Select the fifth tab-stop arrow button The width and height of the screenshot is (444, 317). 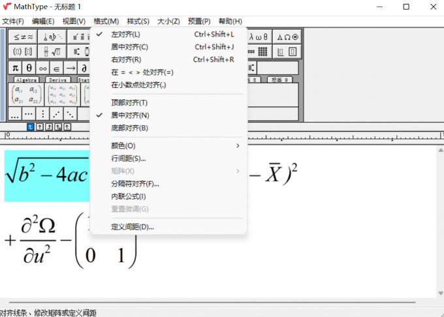tap(67, 127)
